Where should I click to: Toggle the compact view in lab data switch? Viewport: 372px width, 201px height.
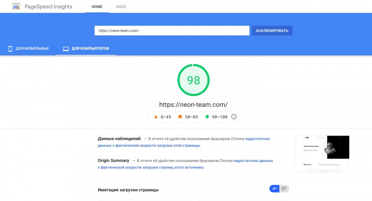[x=274, y=188]
